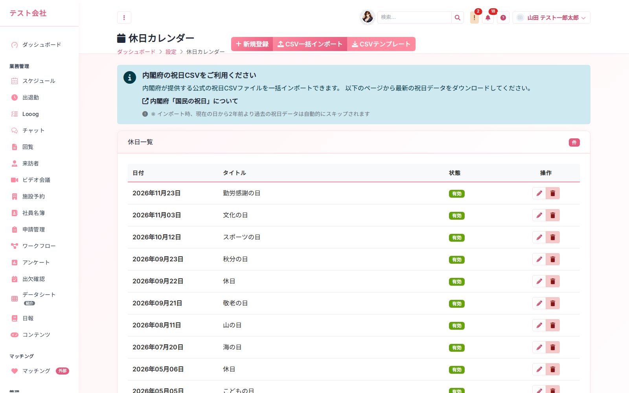
Task: Go to スケジュール in sidebar
Action: 39,81
